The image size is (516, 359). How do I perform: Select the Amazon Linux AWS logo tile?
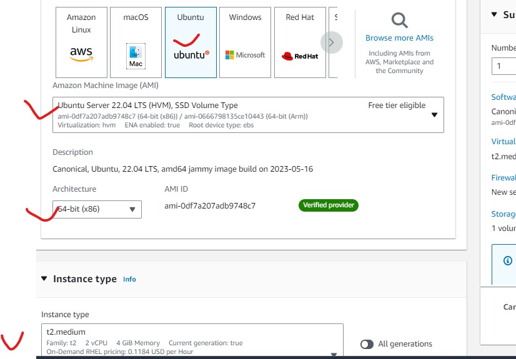(x=81, y=42)
